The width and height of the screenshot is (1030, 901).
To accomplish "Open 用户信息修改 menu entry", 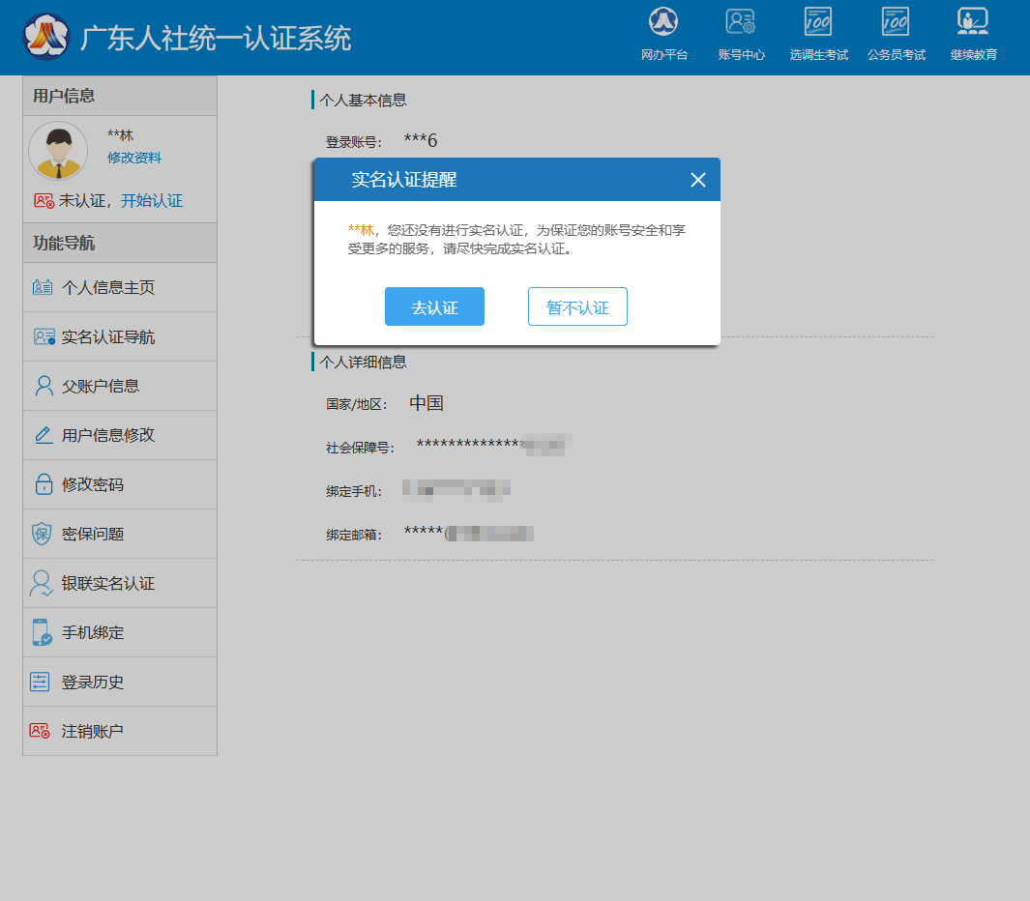I will click(107, 435).
